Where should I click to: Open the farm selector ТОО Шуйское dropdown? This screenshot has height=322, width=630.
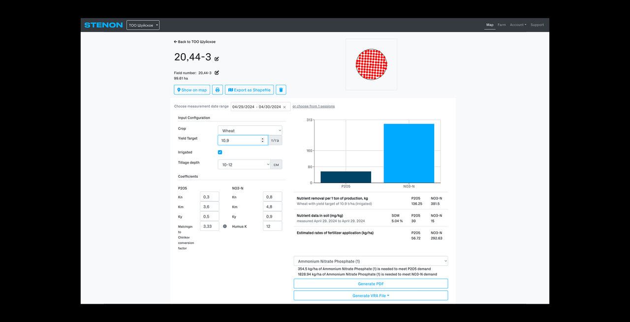tap(143, 25)
